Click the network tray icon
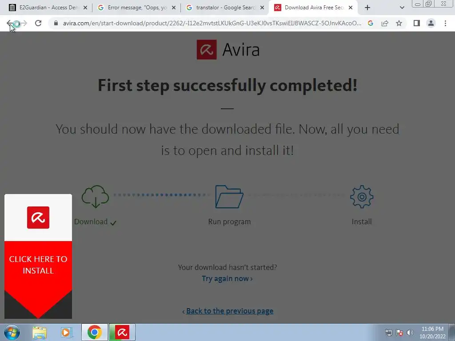Viewport: 455px width, 341px height. coord(388,333)
